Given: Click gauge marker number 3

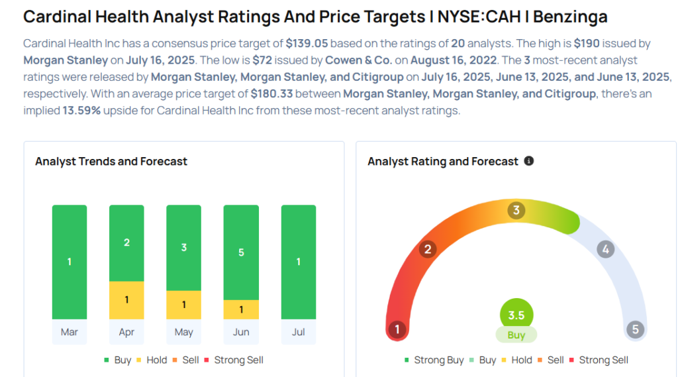Looking at the screenshot, I should [x=516, y=211].
